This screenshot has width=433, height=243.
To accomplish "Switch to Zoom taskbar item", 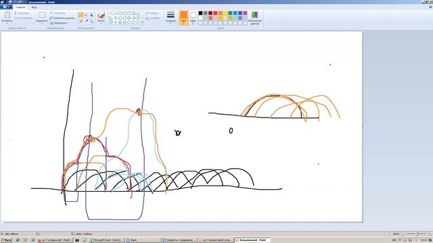I will pyautogui.click(x=143, y=240).
